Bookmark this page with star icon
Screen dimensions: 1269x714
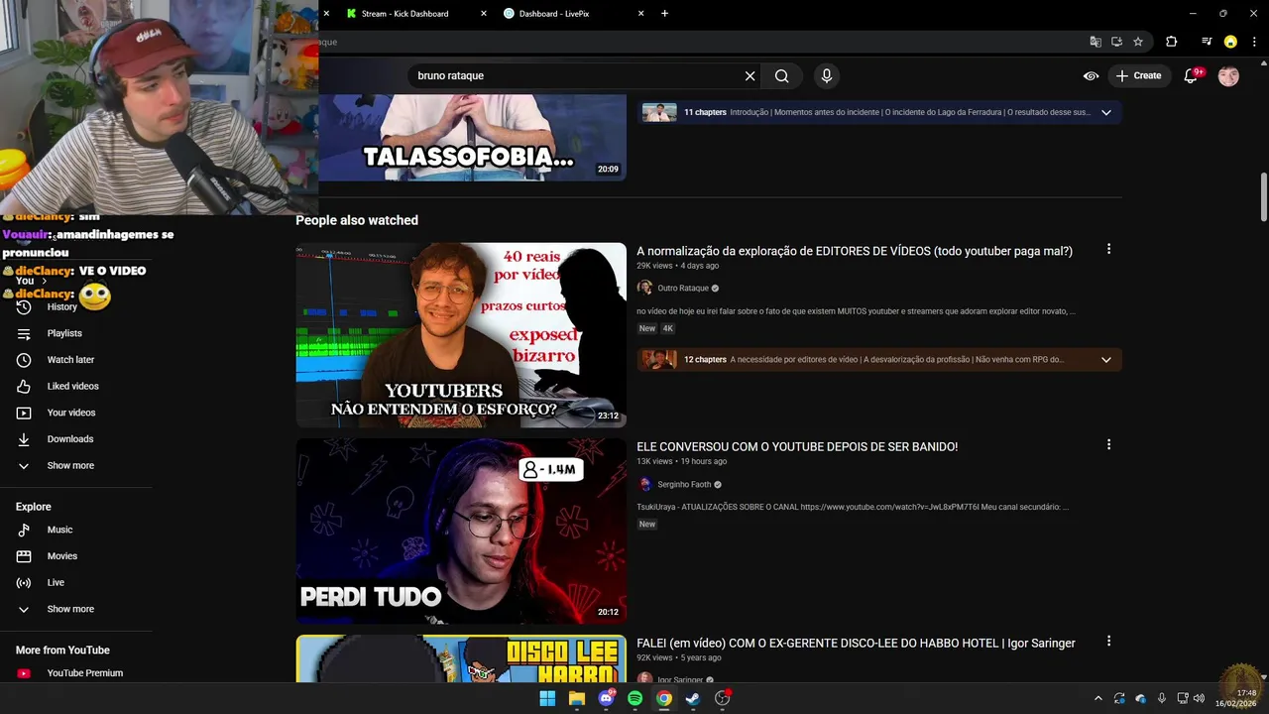pos(1138,42)
